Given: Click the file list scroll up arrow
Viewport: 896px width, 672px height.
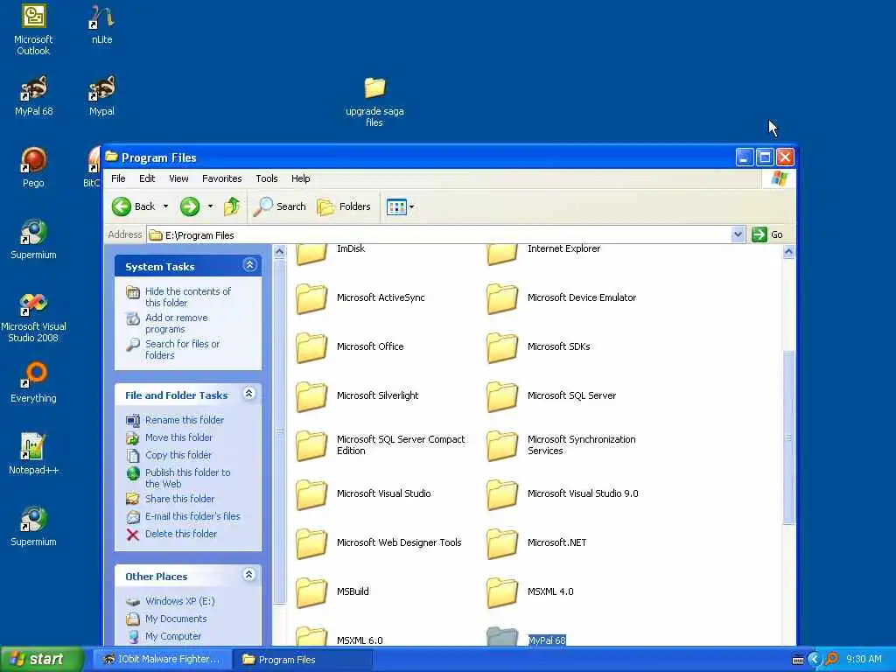Looking at the screenshot, I should (x=788, y=251).
